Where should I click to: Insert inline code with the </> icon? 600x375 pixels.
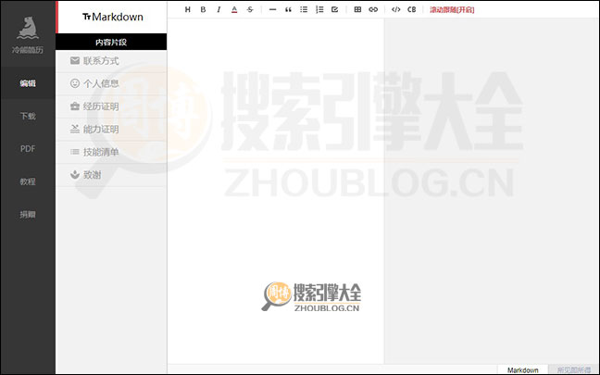coord(396,9)
